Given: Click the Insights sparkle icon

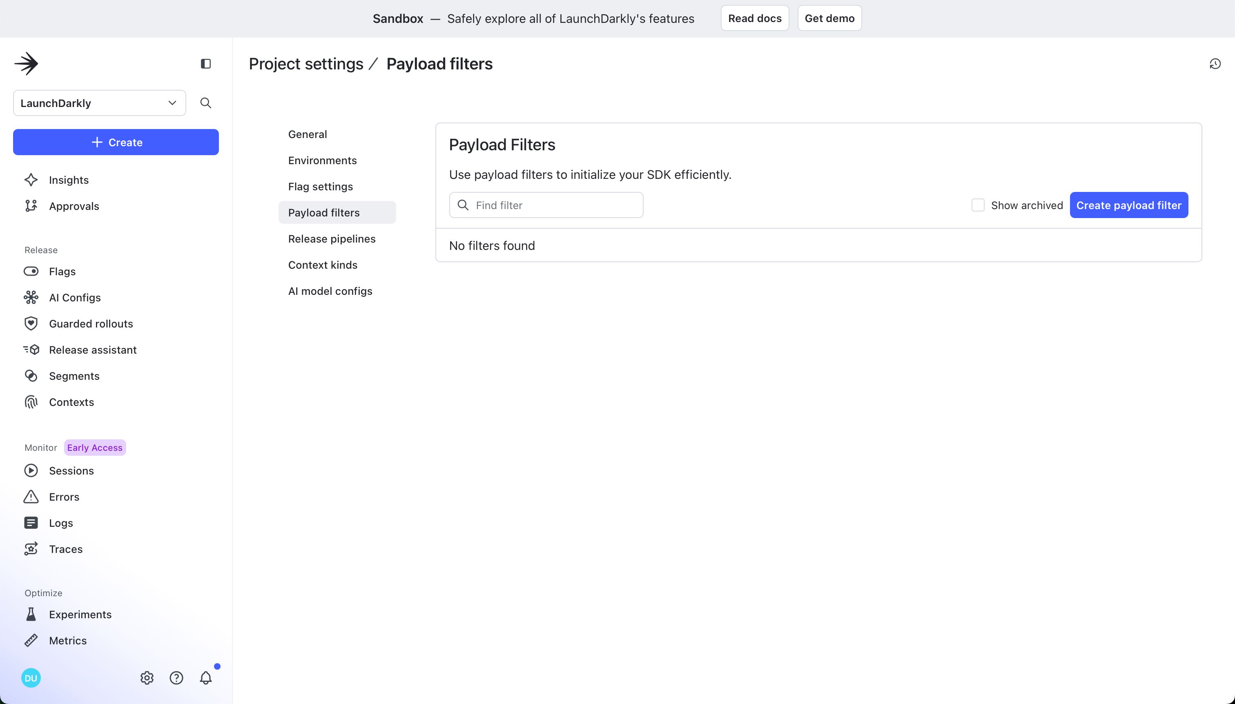Looking at the screenshot, I should [x=31, y=180].
